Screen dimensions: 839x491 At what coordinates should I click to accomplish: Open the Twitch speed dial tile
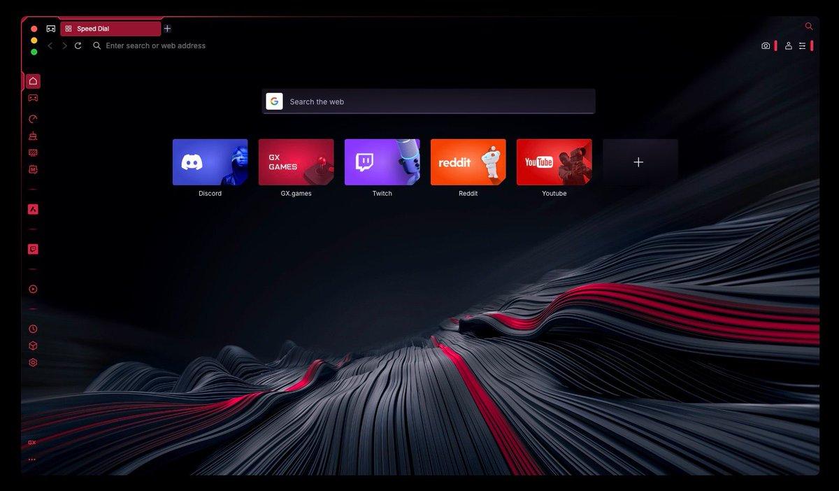pyautogui.click(x=382, y=162)
